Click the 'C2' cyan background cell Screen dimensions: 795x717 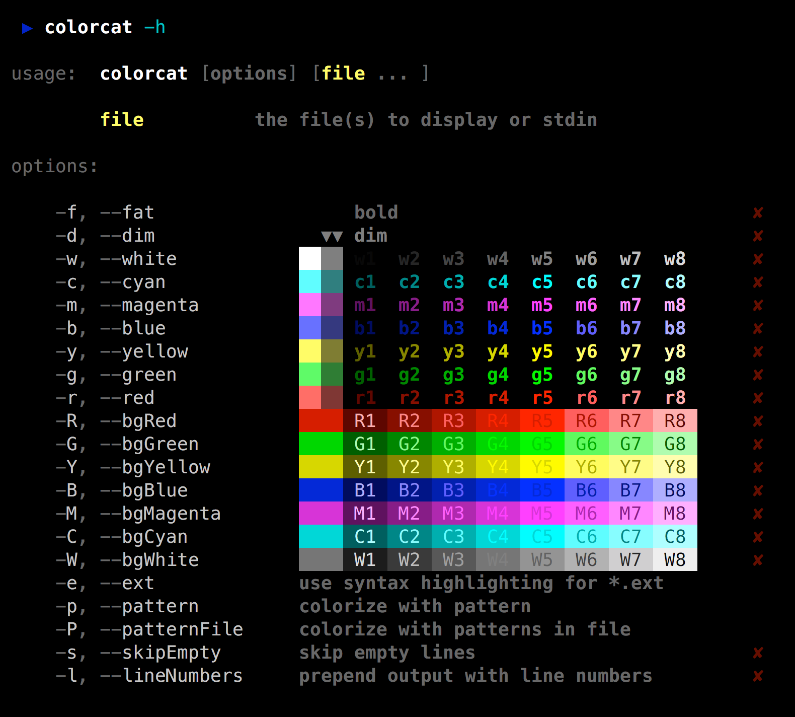(410, 536)
